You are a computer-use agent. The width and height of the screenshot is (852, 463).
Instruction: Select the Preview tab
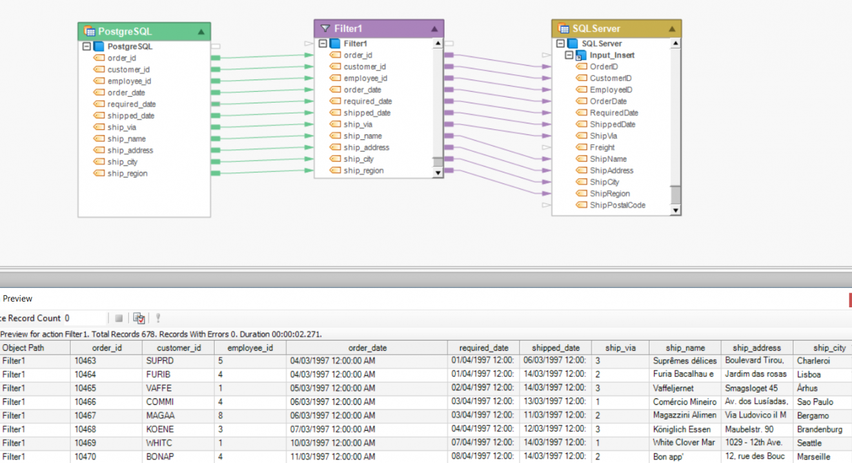pyautogui.click(x=17, y=298)
